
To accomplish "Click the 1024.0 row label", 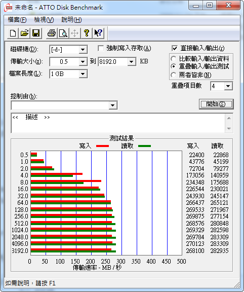I will pyautogui.click(x=20, y=230).
